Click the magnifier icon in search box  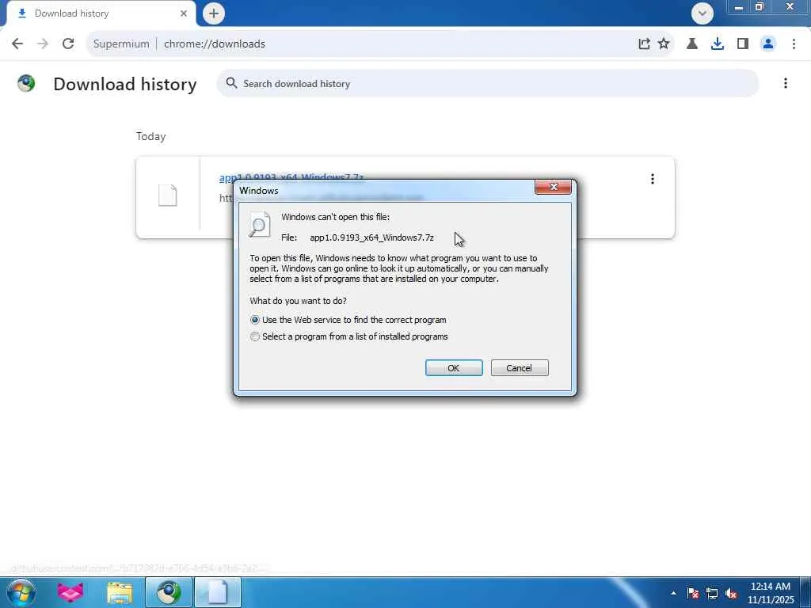tap(231, 83)
